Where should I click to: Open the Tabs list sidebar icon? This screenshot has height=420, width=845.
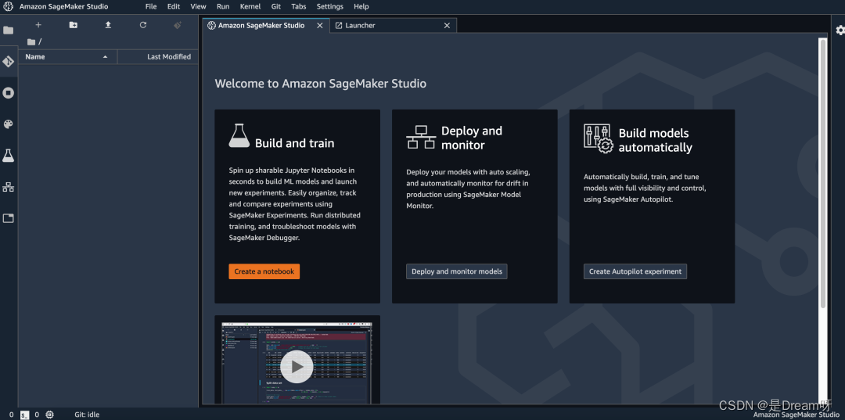tap(8, 218)
